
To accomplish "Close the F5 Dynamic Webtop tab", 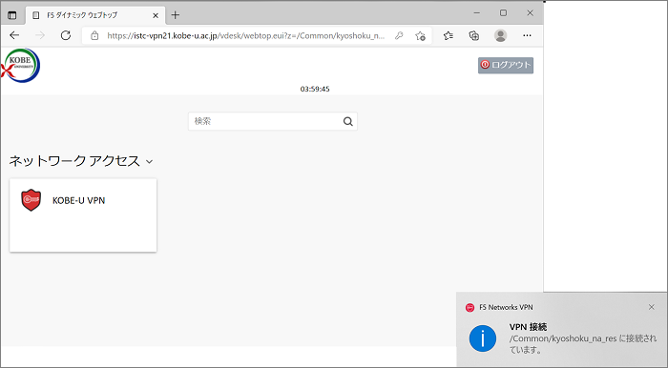I will [156, 15].
